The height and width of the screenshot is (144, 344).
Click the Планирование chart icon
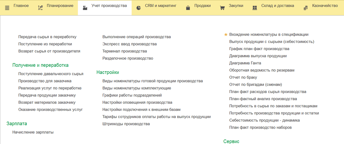point(40,8)
